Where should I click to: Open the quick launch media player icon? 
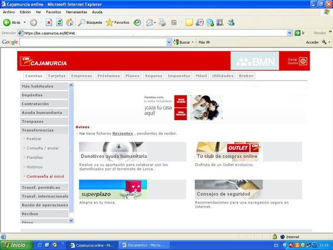54,245
